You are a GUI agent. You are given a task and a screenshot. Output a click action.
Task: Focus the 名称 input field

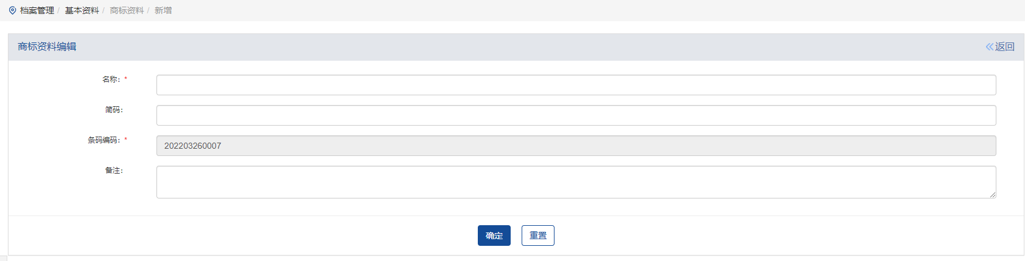pos(576,85)
